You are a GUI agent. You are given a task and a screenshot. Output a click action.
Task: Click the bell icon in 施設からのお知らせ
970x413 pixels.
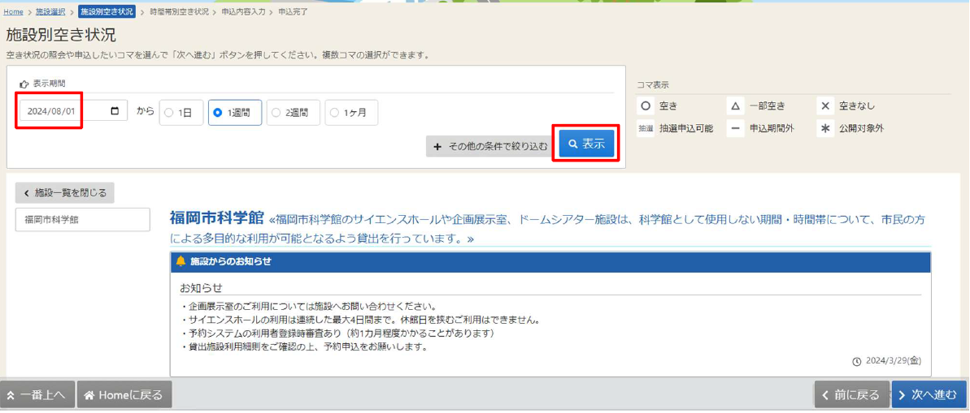(181, 261)
